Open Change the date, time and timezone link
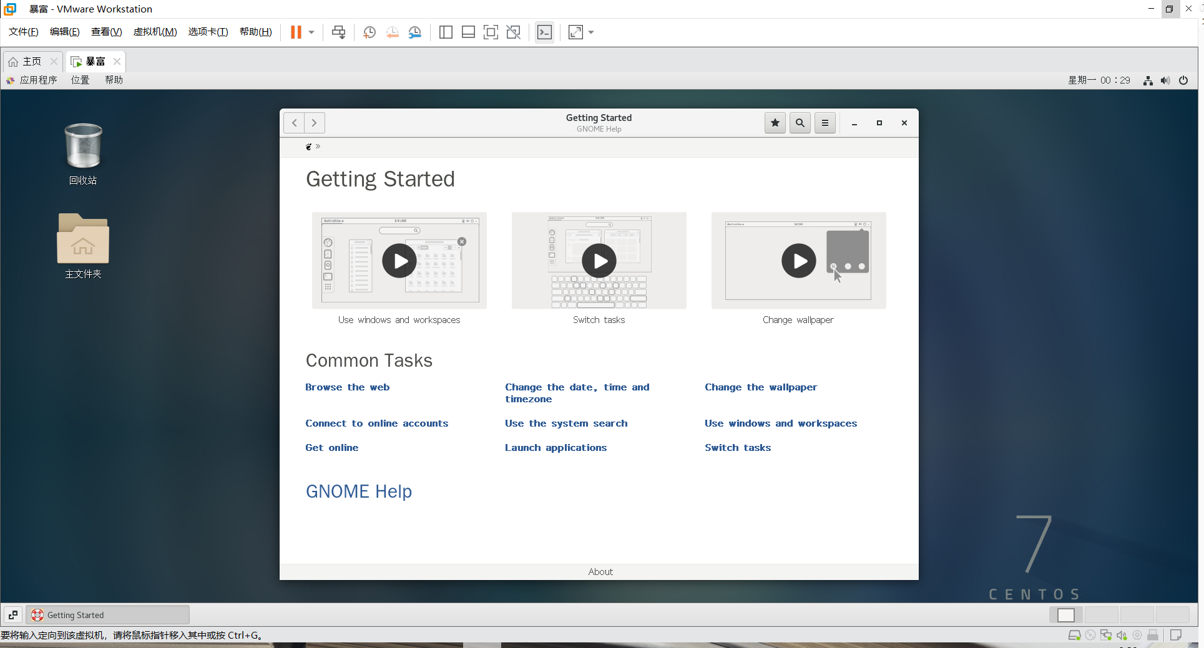This screenshot has width=1204, height=648. pos(577,393)
